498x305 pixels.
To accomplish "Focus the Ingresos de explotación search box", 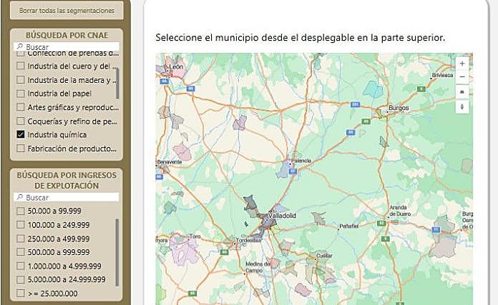I will pyautogui.click(x=66, y=196).
